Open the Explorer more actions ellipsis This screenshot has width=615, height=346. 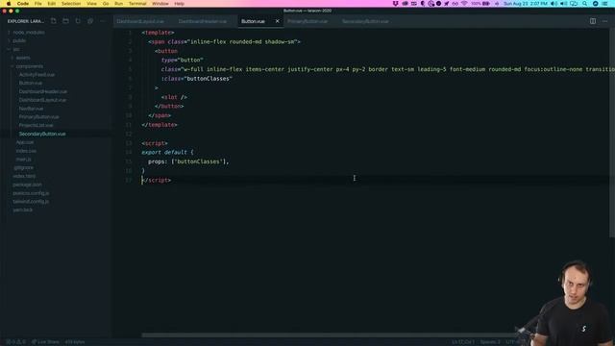pos(103,21)
